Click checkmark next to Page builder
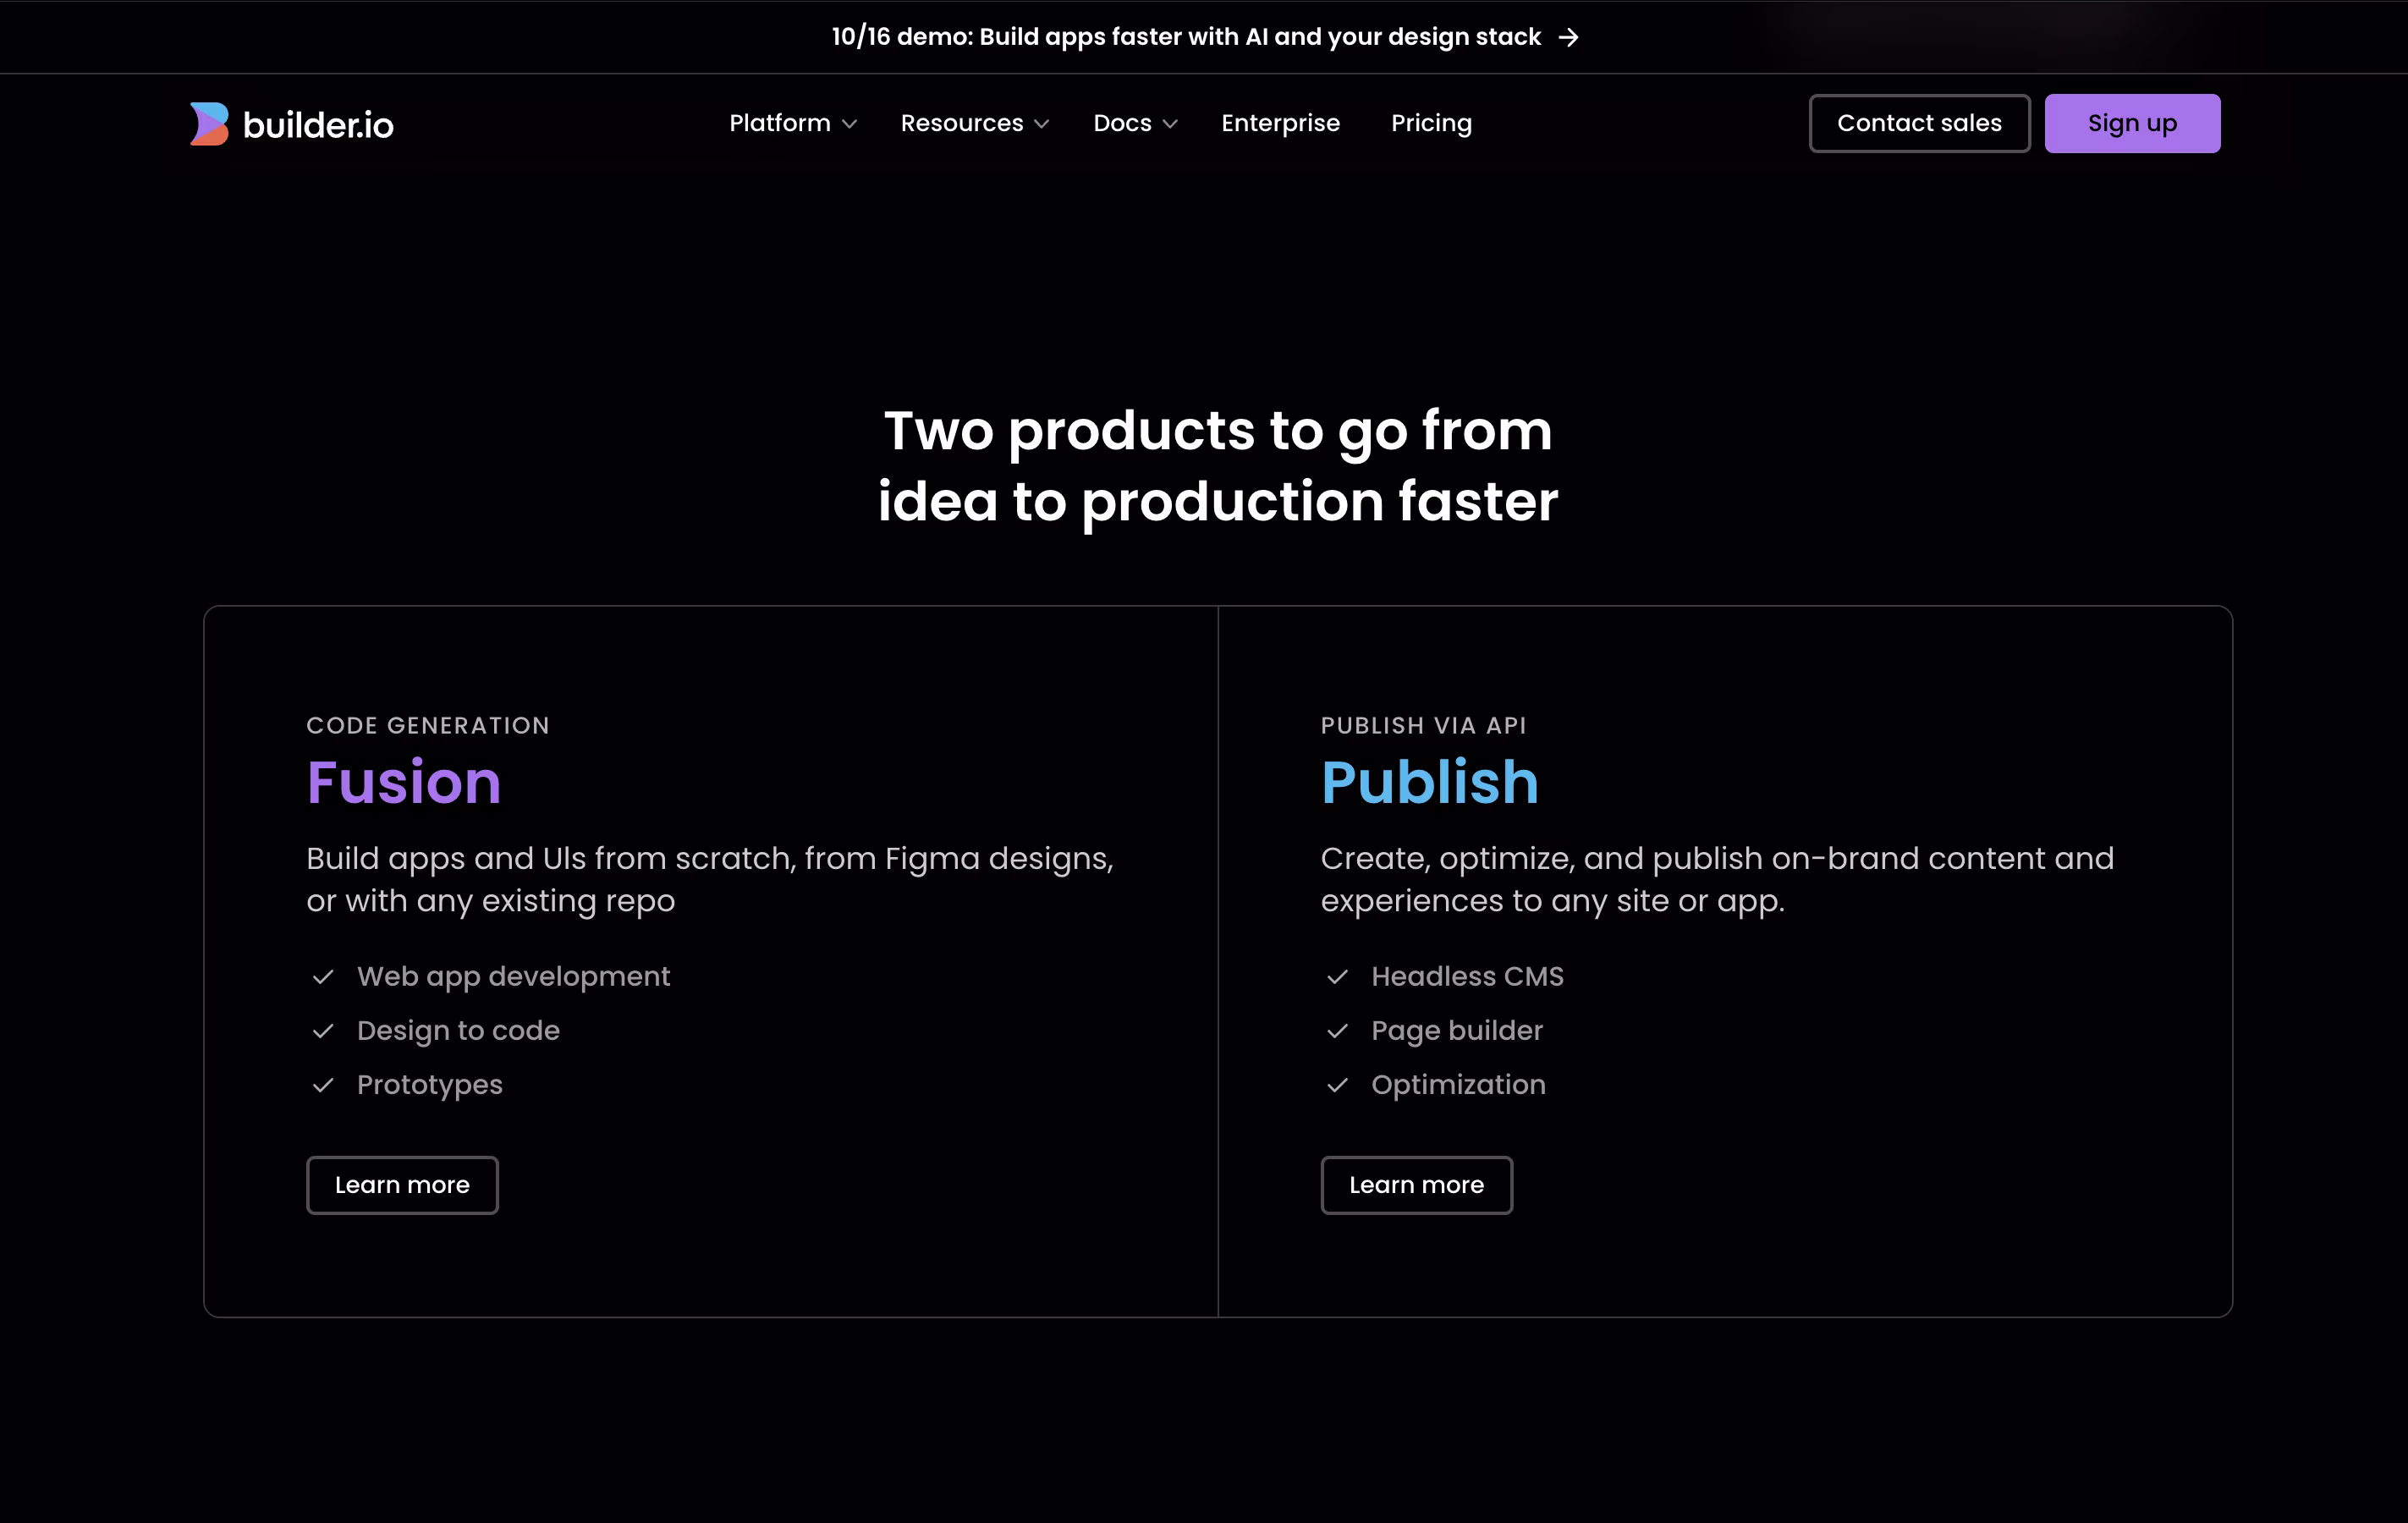 [x=1337, y=1031]
